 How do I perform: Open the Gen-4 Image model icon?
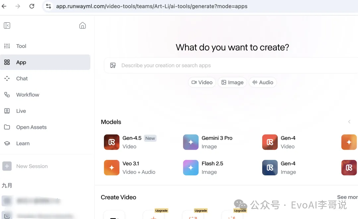point(270,167)
